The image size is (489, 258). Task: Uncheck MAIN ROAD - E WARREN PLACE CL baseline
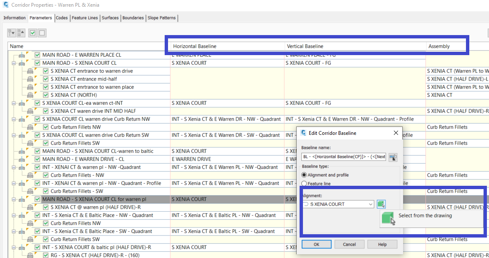coord(37,55)
